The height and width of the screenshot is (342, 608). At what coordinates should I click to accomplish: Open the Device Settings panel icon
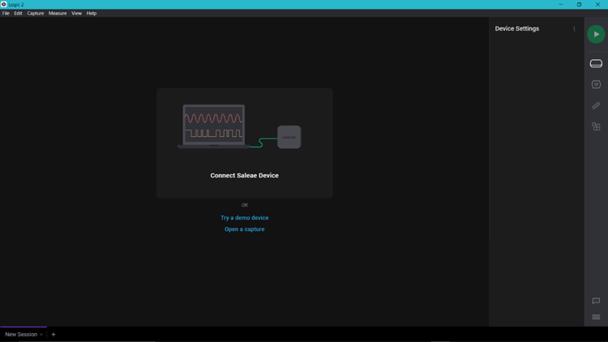click(x=596, y=63)
